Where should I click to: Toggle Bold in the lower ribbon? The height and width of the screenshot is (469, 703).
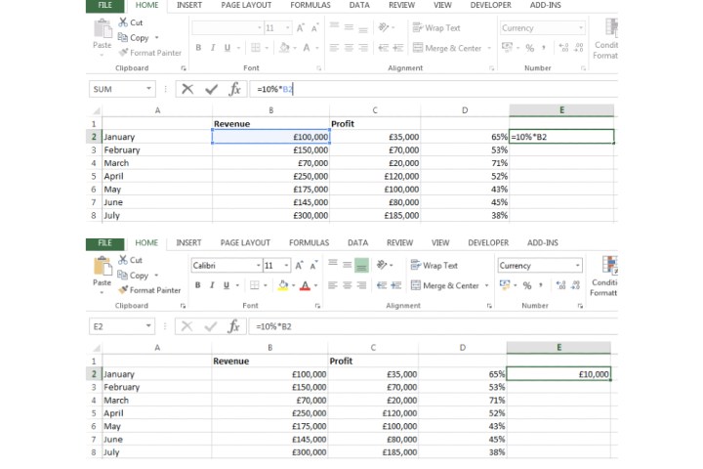[x=197, y=285]
